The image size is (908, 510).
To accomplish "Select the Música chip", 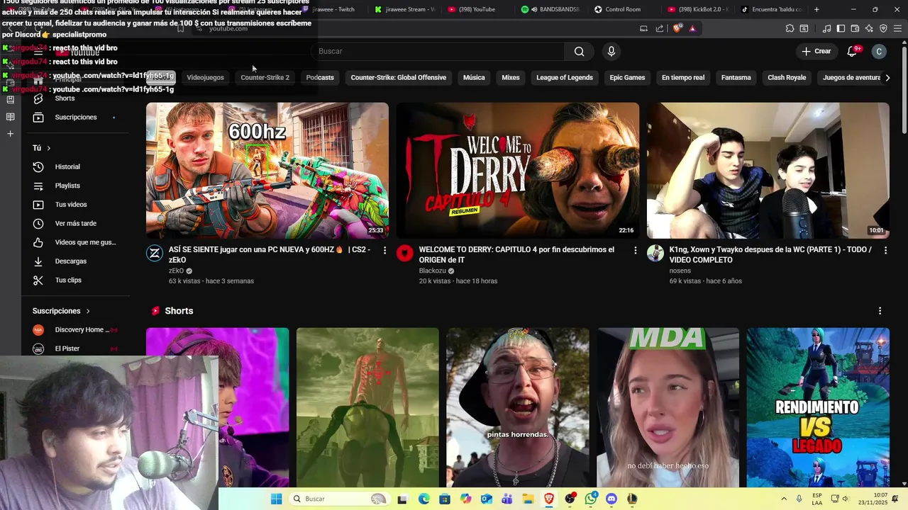I will pos(474,77).
